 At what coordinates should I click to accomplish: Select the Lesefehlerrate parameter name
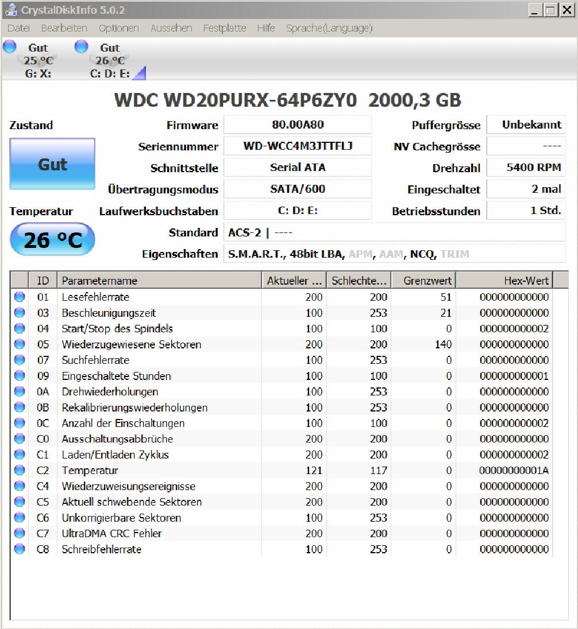[95, 297]
